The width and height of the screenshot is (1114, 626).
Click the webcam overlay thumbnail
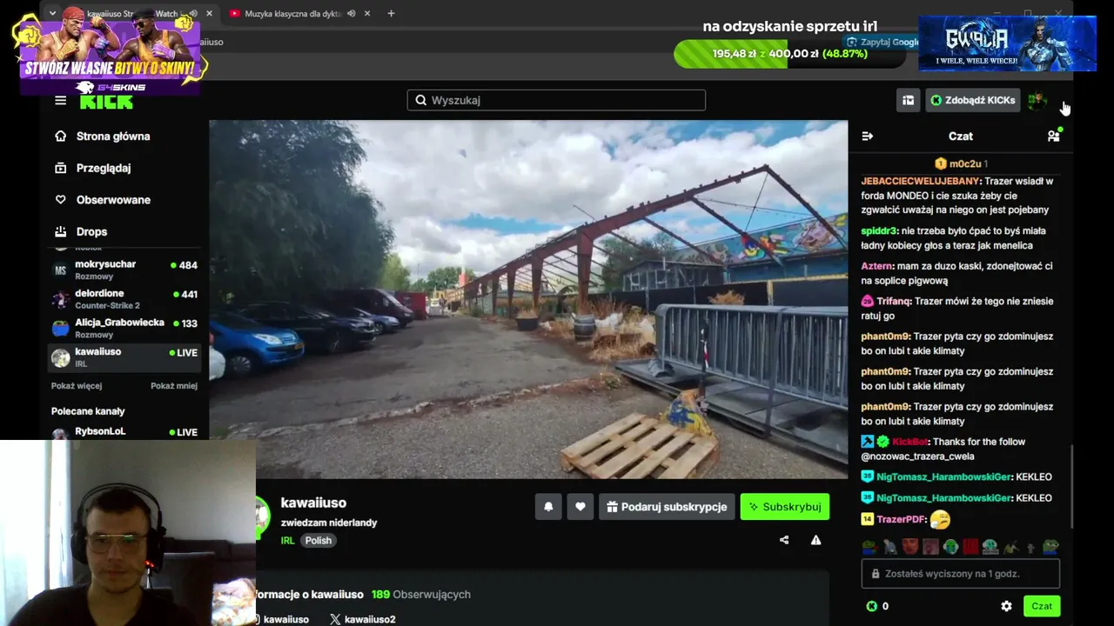(128, 532)
